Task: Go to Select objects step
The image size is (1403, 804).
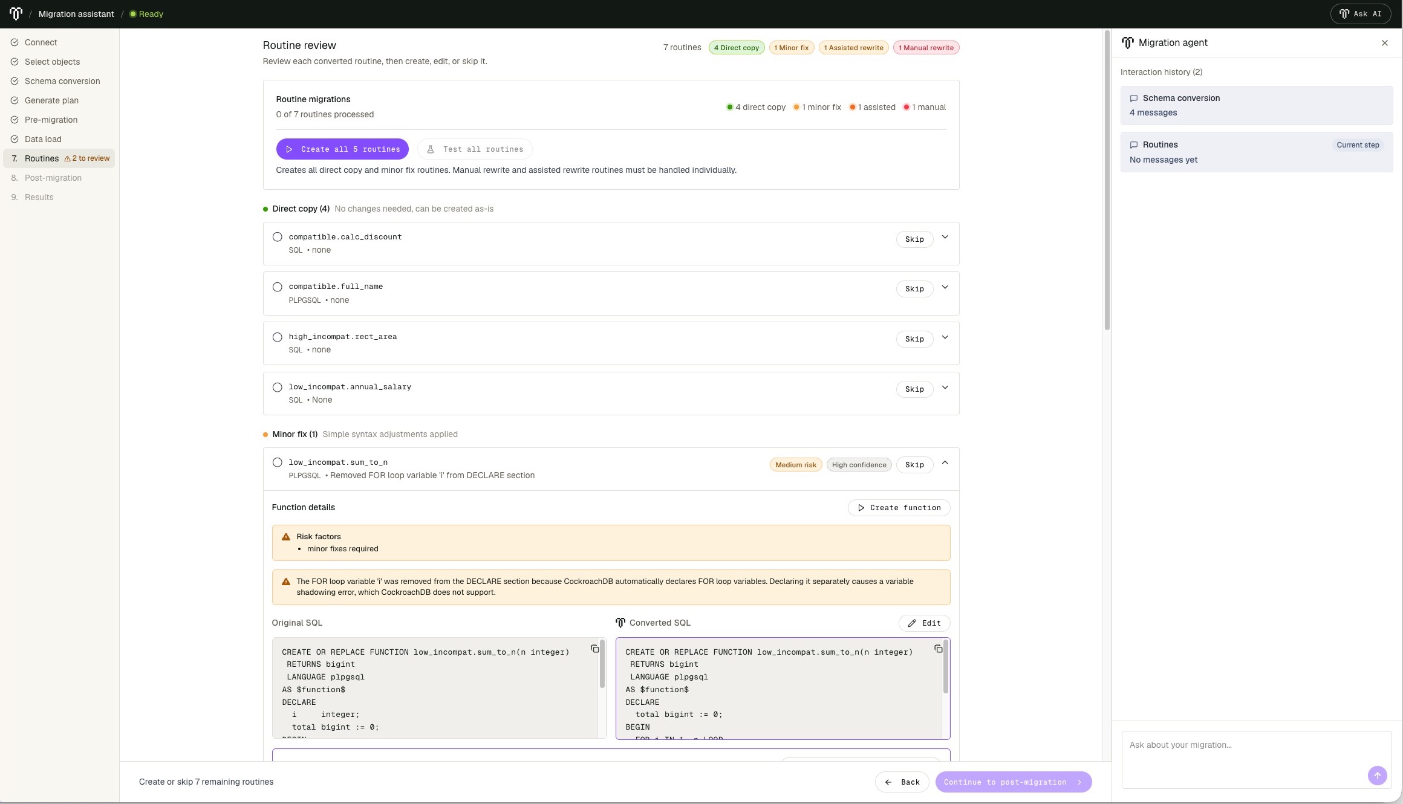Action: coord(59,62)
